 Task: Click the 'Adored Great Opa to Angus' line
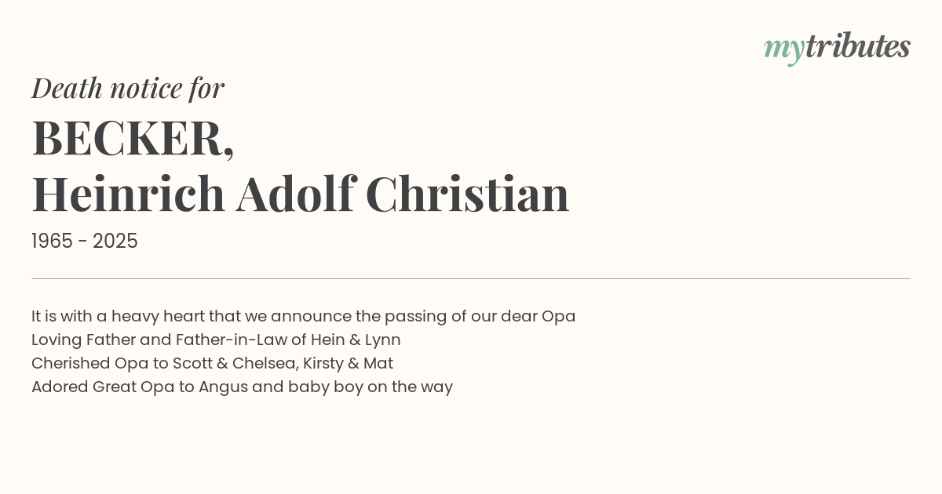242,387
